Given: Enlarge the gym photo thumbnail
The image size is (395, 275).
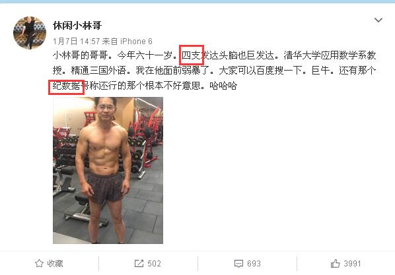Looking at the screenshot, I should click(x=108, y=170).
